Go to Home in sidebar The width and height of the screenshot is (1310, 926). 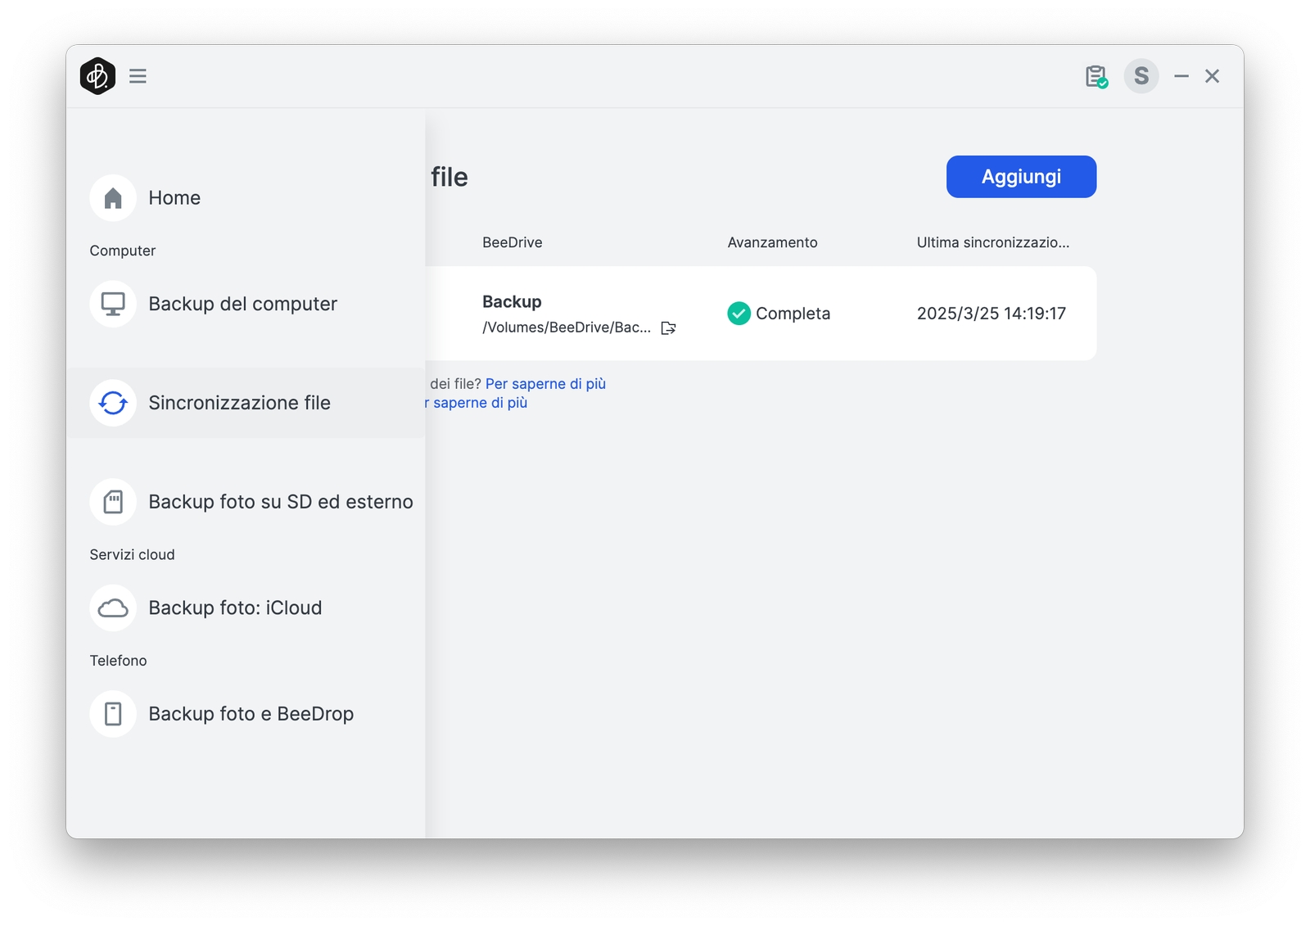pyautogui.click(x=174, y=198)
